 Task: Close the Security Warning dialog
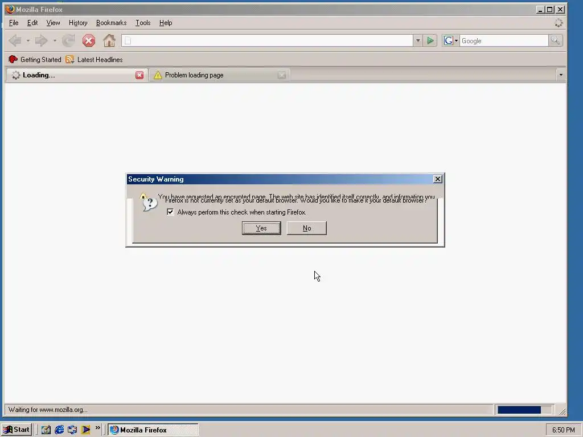[x=438, y=179]
